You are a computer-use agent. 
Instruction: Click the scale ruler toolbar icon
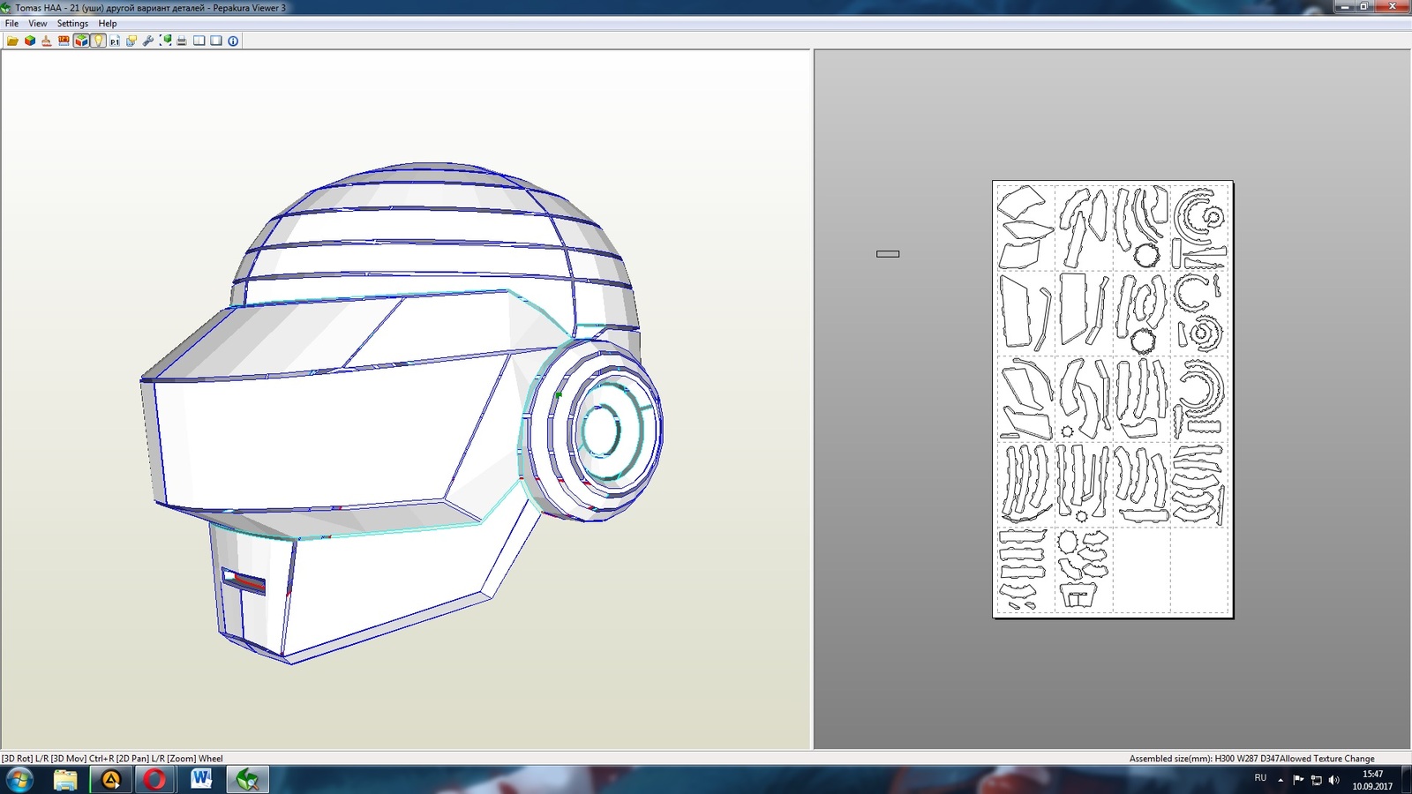pos(64,41)
